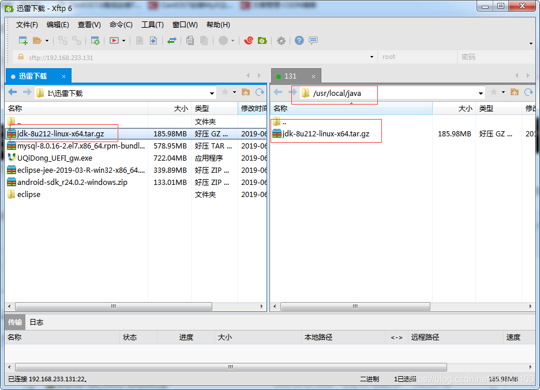Image resolution: width=540 pixels, height=390 pixels.
Task: Switch to the 传输 transfer tab
Action: [15, 322]
